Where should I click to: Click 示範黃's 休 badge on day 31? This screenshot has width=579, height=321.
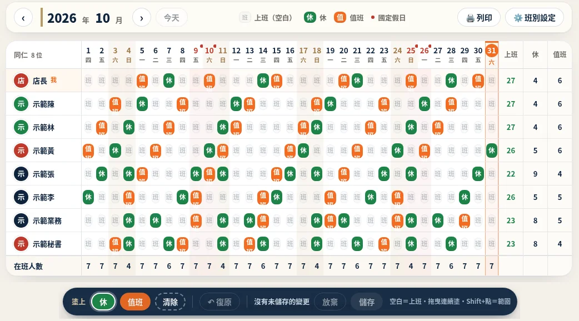click(492, 151)
